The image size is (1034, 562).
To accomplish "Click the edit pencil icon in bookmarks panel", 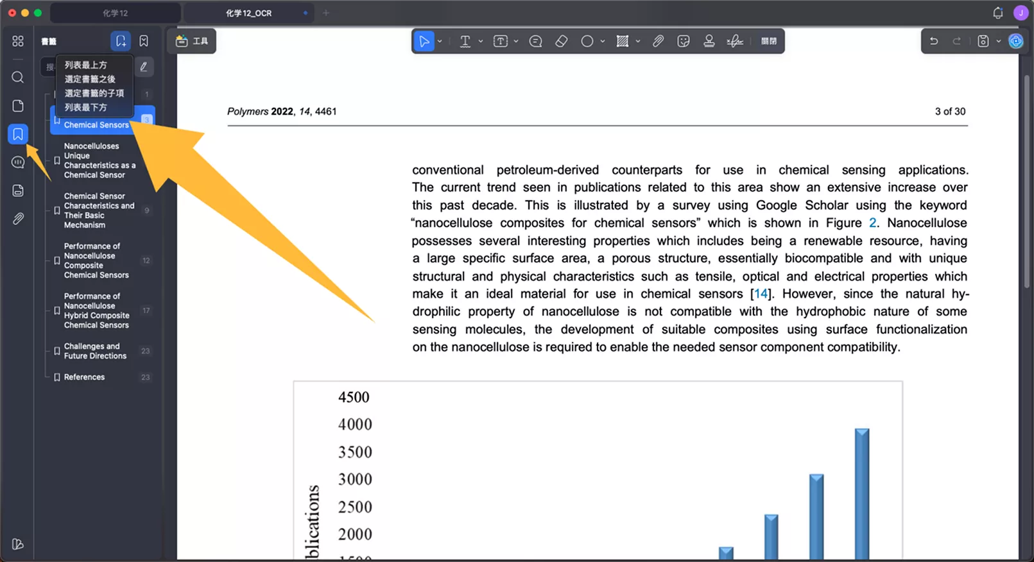I will 144,67.
